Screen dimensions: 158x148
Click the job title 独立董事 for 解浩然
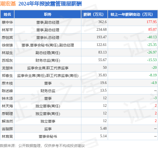(x=48, y=121)
